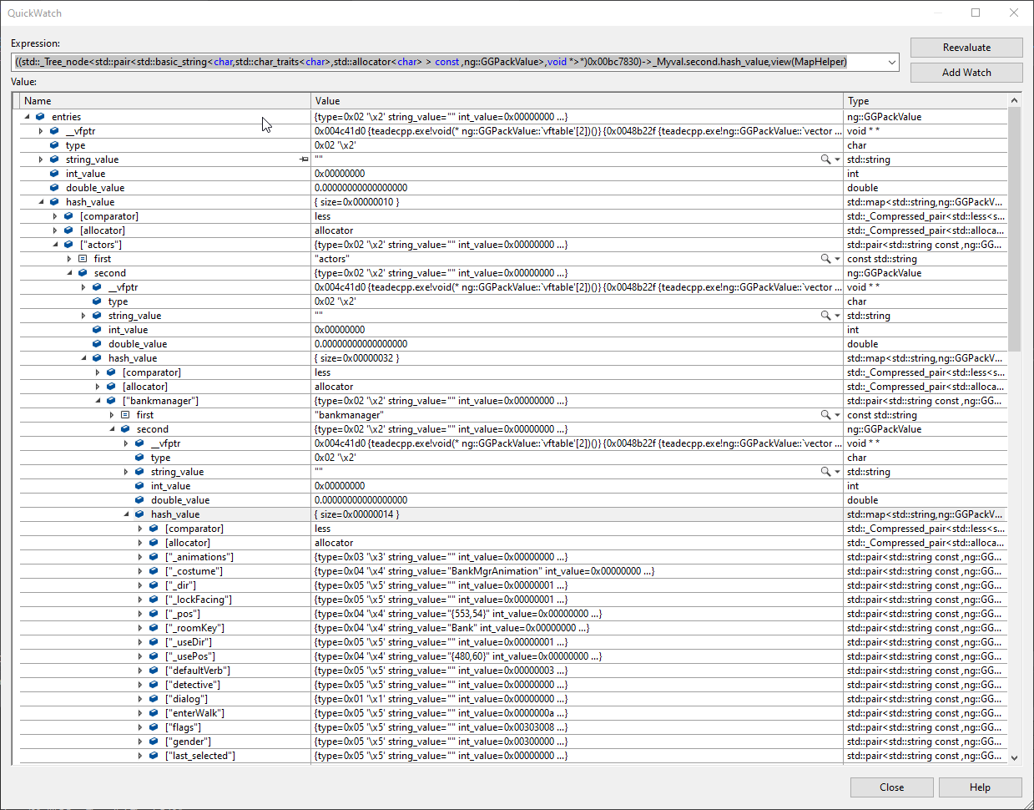Collapse the top-level hash_value node
This screenshot has height=810, width=1034.
tap(41, 202)
